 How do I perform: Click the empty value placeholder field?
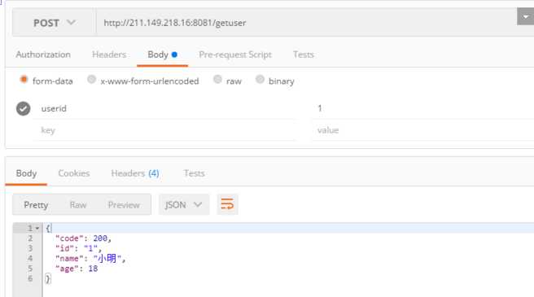coord(423,130)
